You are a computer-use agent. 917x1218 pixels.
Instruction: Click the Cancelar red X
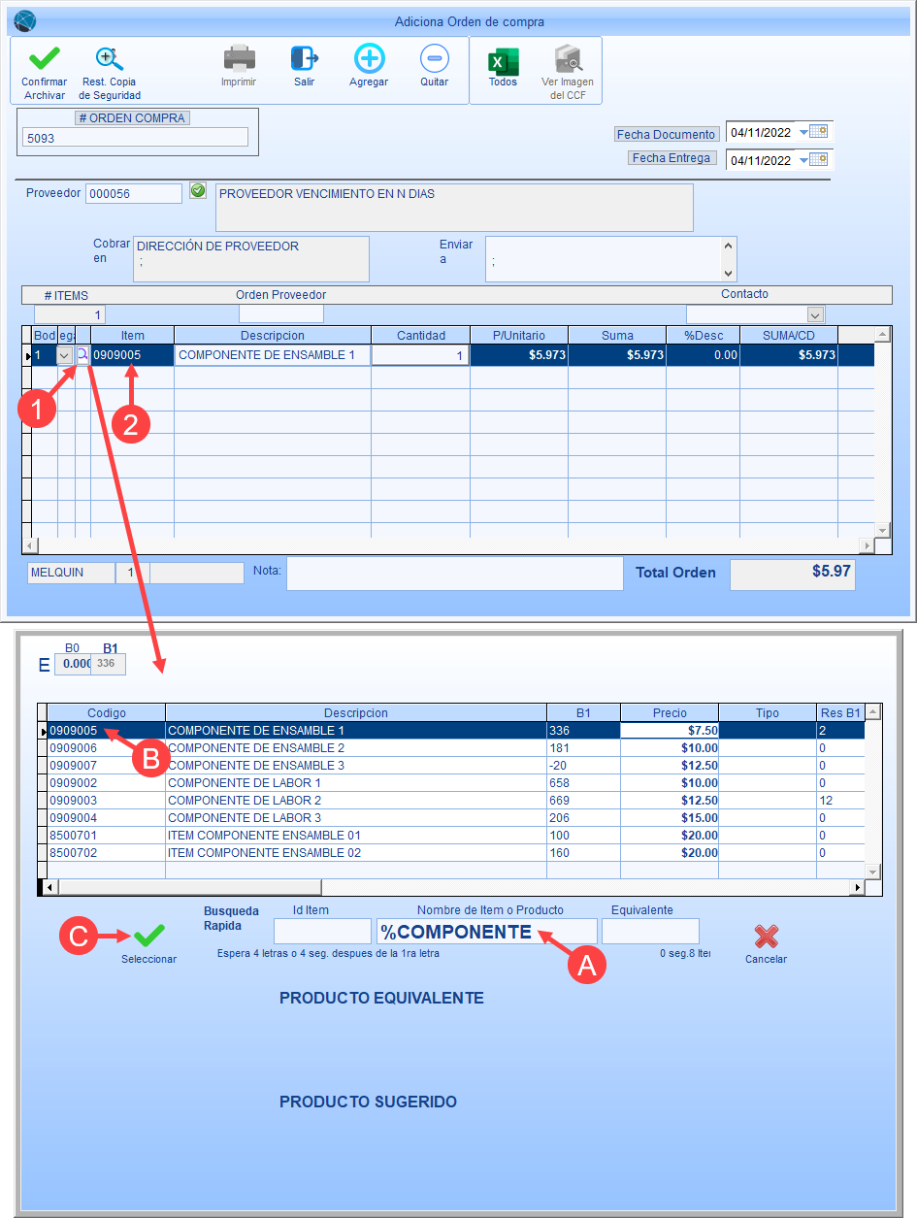coord(766,937)
